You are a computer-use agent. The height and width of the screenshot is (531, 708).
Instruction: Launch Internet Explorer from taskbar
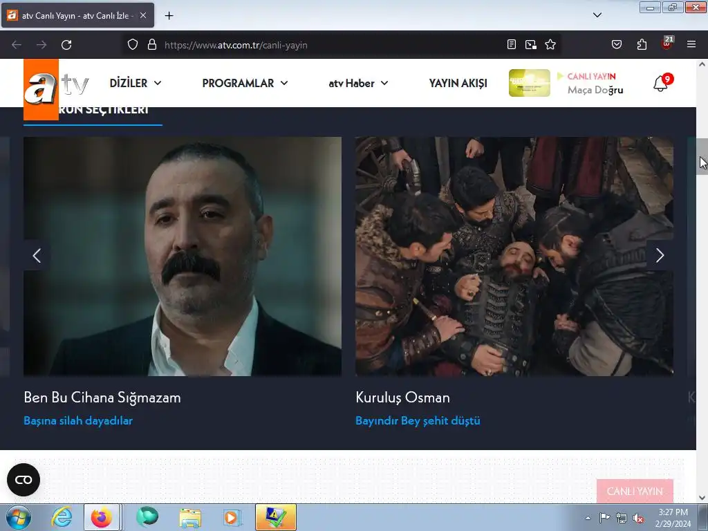coord(62,517)
